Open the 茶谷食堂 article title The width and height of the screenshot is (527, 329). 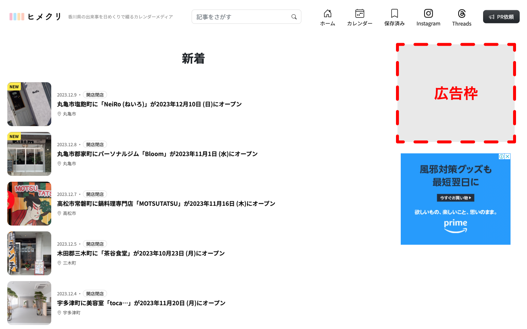(x=141, y=253)
